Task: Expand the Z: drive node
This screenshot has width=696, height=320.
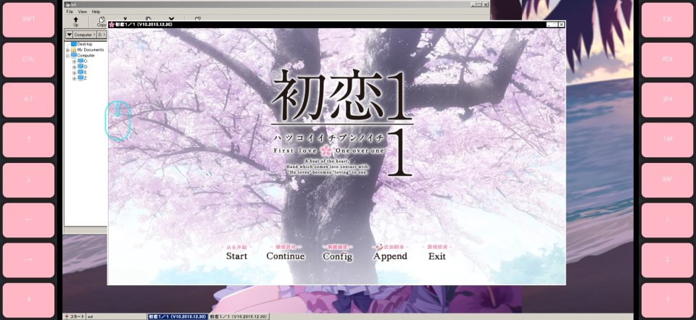Action: click(74, 78)
